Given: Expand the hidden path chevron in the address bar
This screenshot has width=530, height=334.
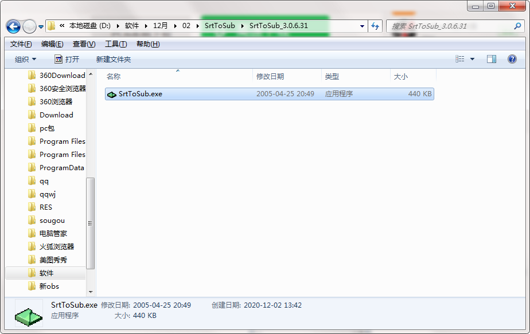Looking at the screenshot, I should point(62,26).
